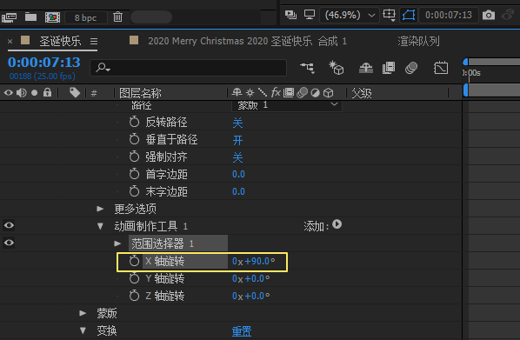Toggle stopwatch for X 轴旋转
Viewport: 520px width, 340px height.
click(x=134, y=261)
